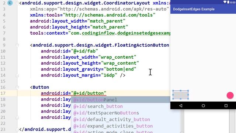Click the closing tag fold marker on line 23
Image resolution: width=236 pixels, height=133 pixels.
(17, 130)
